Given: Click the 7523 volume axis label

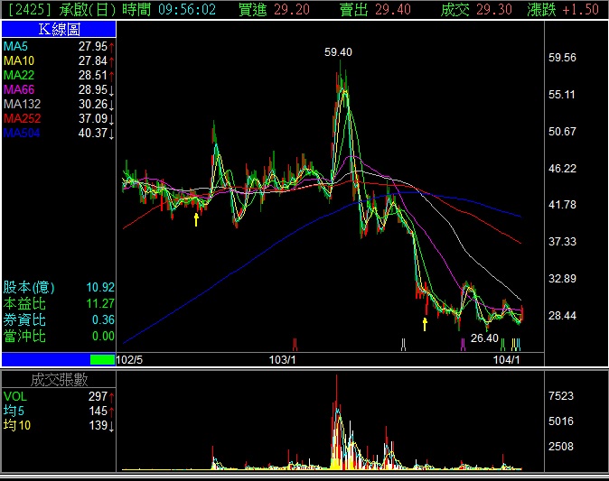Looking at the screenshot, I should click(x=561, y=396).
